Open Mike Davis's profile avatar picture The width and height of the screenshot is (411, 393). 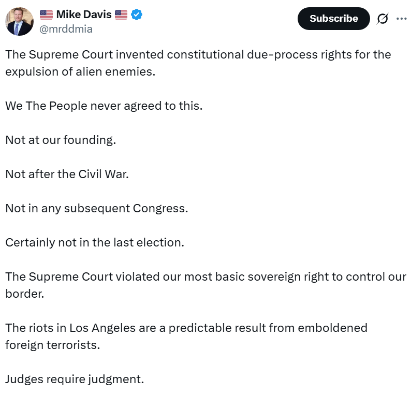click(x=20, y=21)
